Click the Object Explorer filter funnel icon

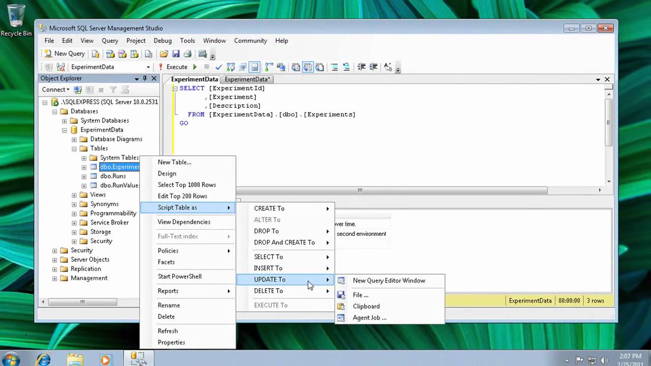click(x=113, y=89)
